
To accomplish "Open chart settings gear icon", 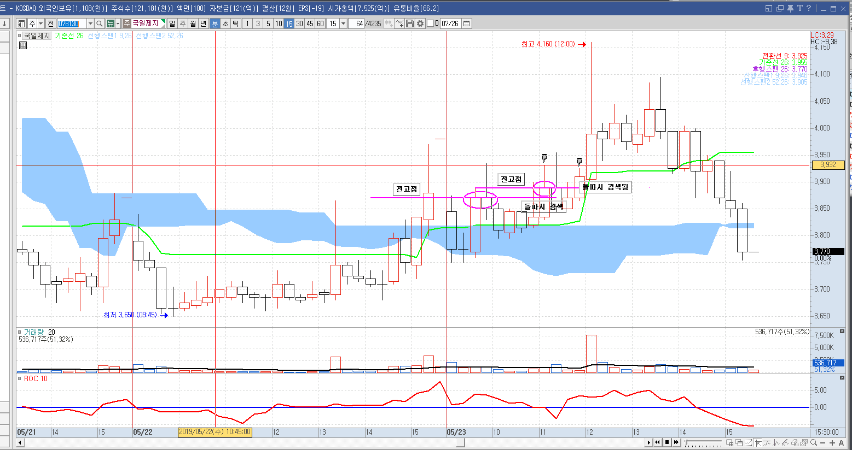I will tap(420, 23).
